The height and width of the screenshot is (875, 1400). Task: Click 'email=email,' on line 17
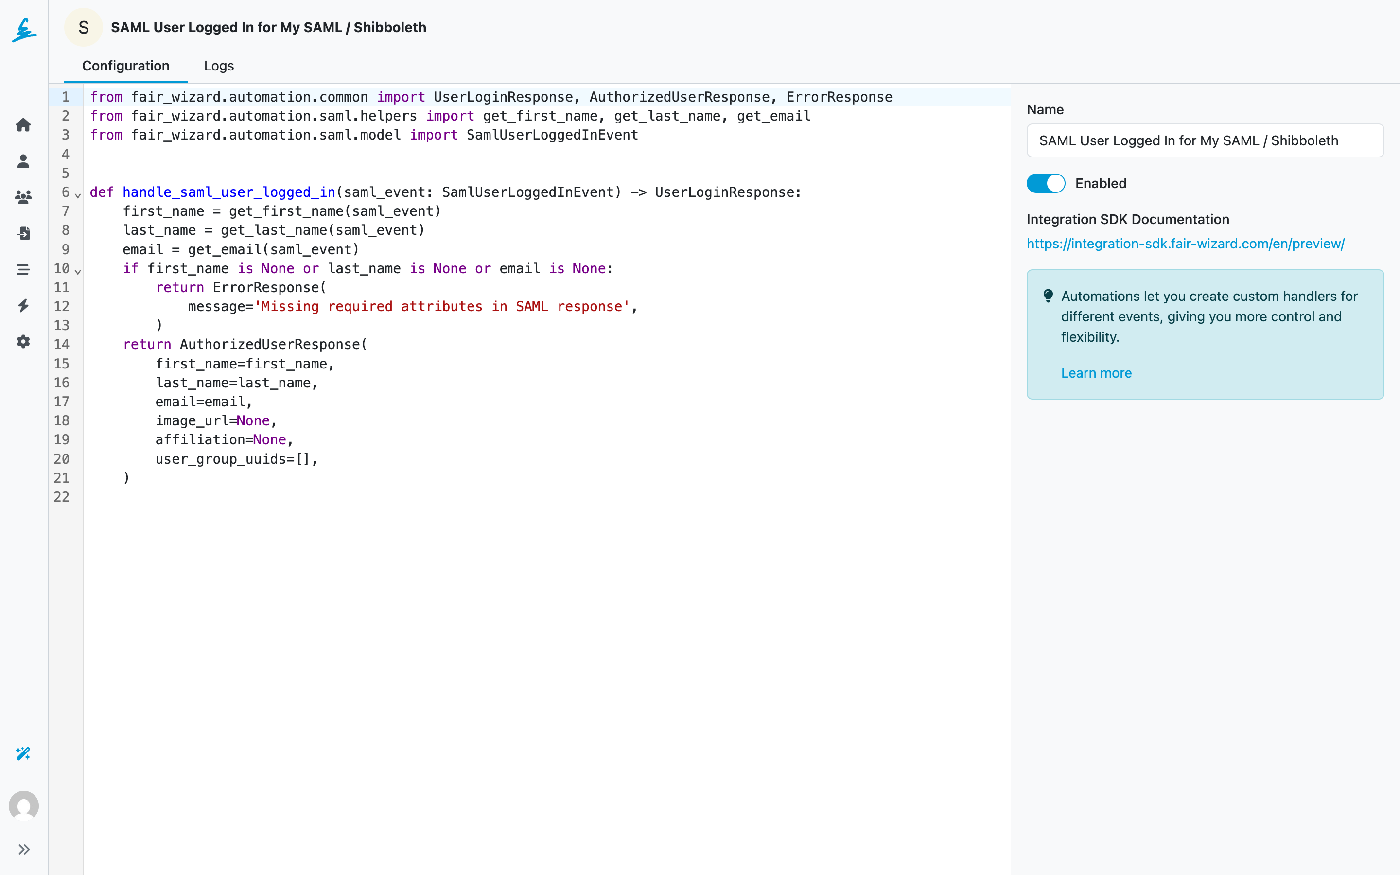[204, 402]
